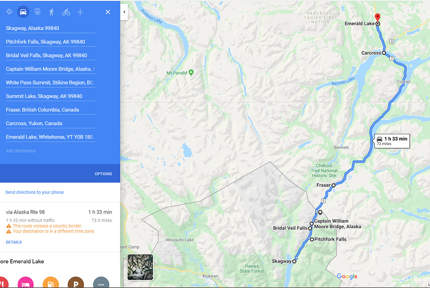
Task: Open the parking category icon
Action: (76, 282)
